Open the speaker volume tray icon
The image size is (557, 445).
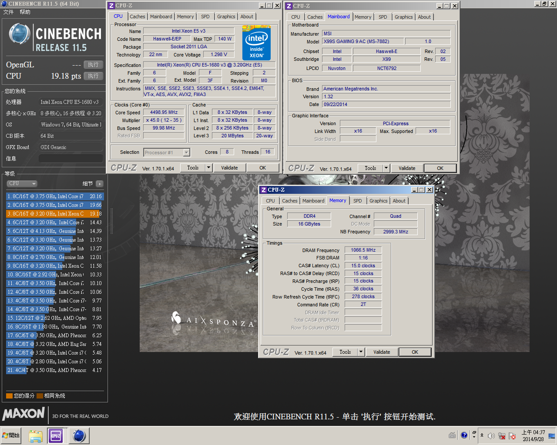click(x=491, y=436)
